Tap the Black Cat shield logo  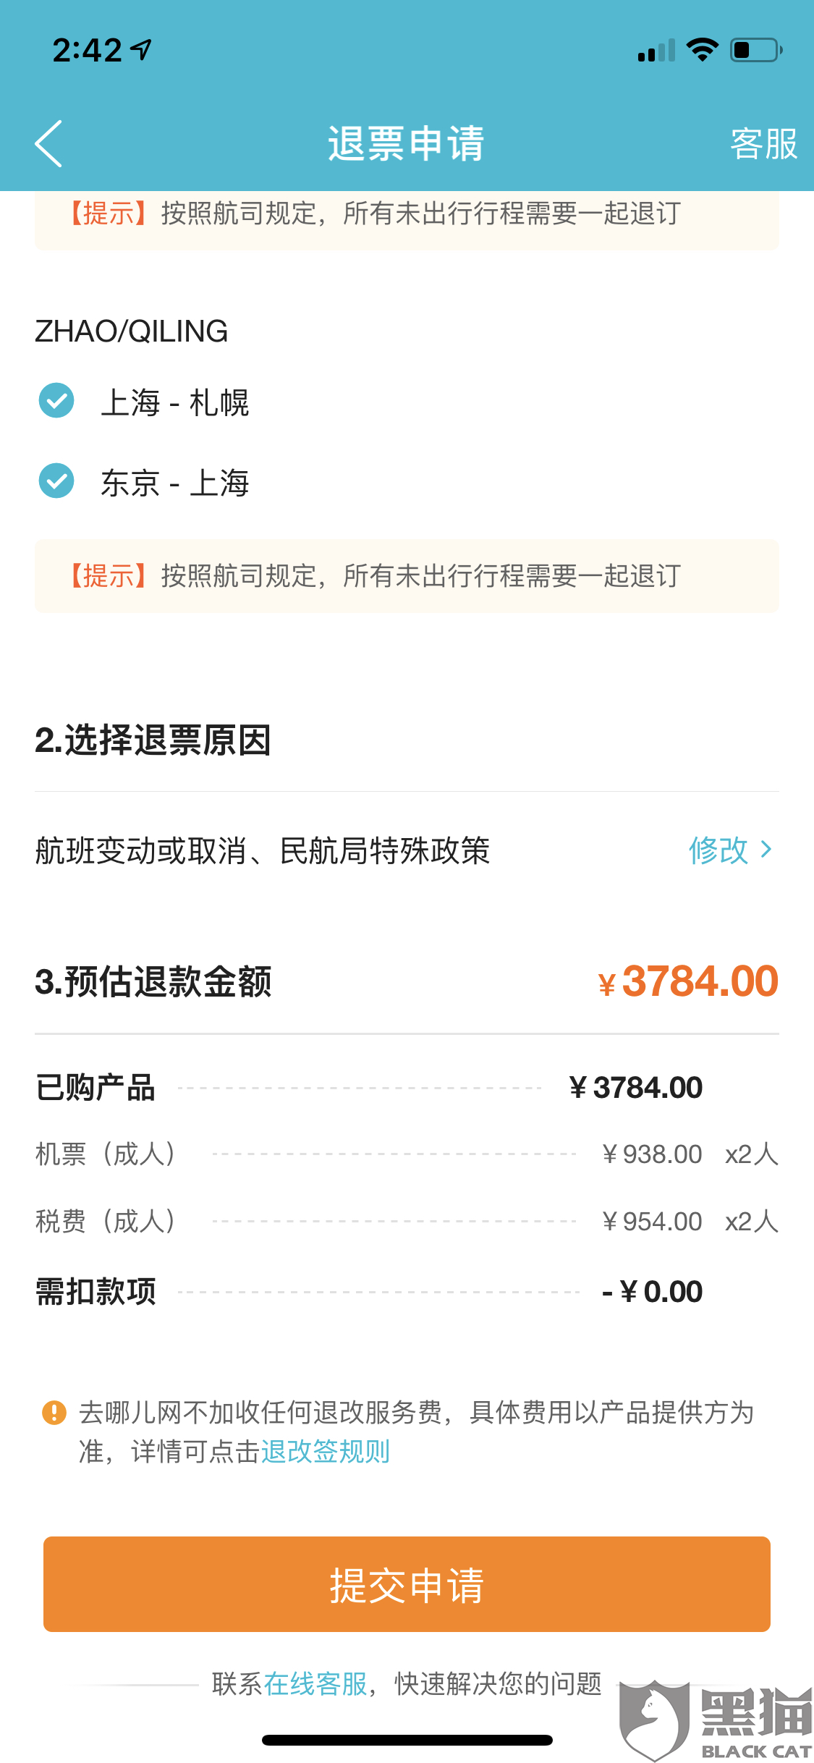click(x=654, y=1718)
